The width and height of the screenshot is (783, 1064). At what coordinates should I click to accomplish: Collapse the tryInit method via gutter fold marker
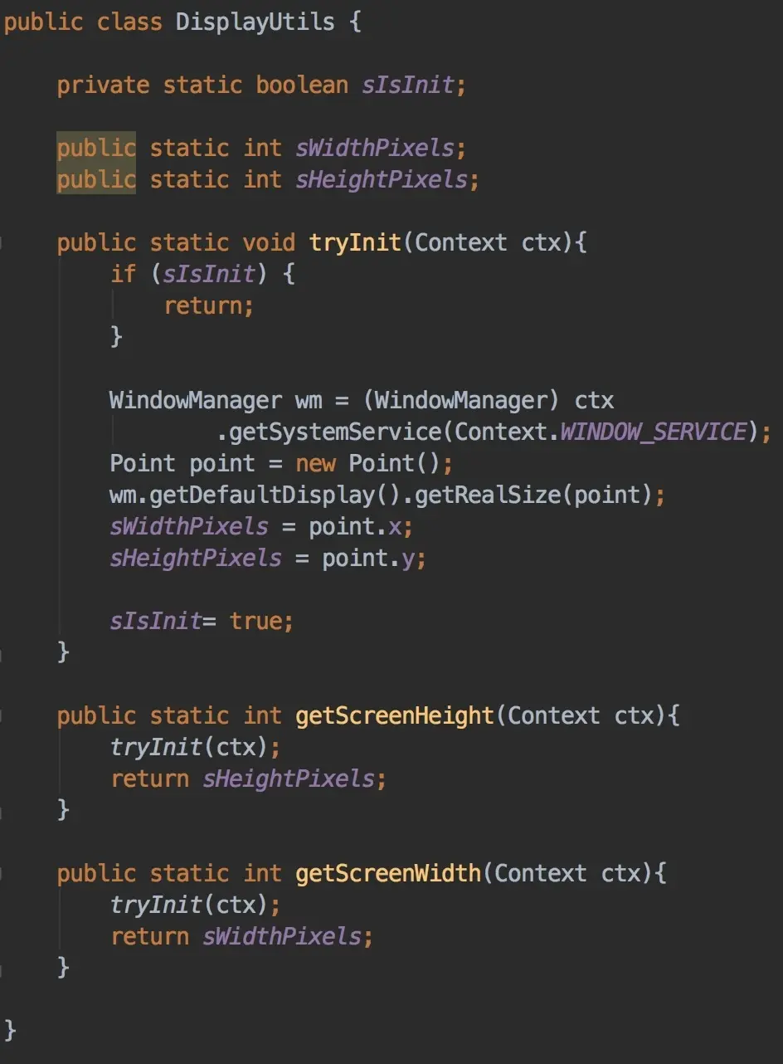coord(2,242)
